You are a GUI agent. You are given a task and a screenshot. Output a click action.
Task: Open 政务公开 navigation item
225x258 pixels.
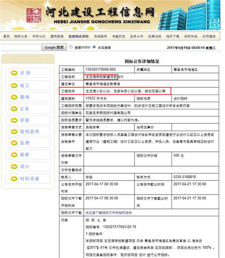tap(137, 36)
